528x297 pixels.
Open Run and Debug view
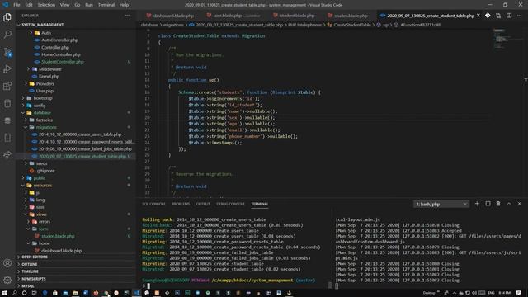click(x=7, y=69)
